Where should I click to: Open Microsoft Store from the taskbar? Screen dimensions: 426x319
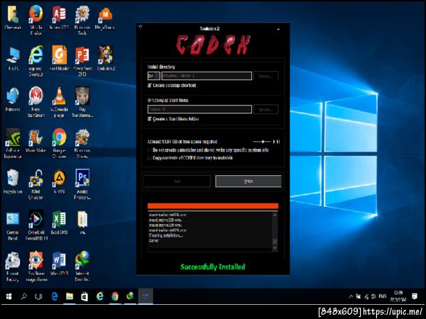pos(84,296)
